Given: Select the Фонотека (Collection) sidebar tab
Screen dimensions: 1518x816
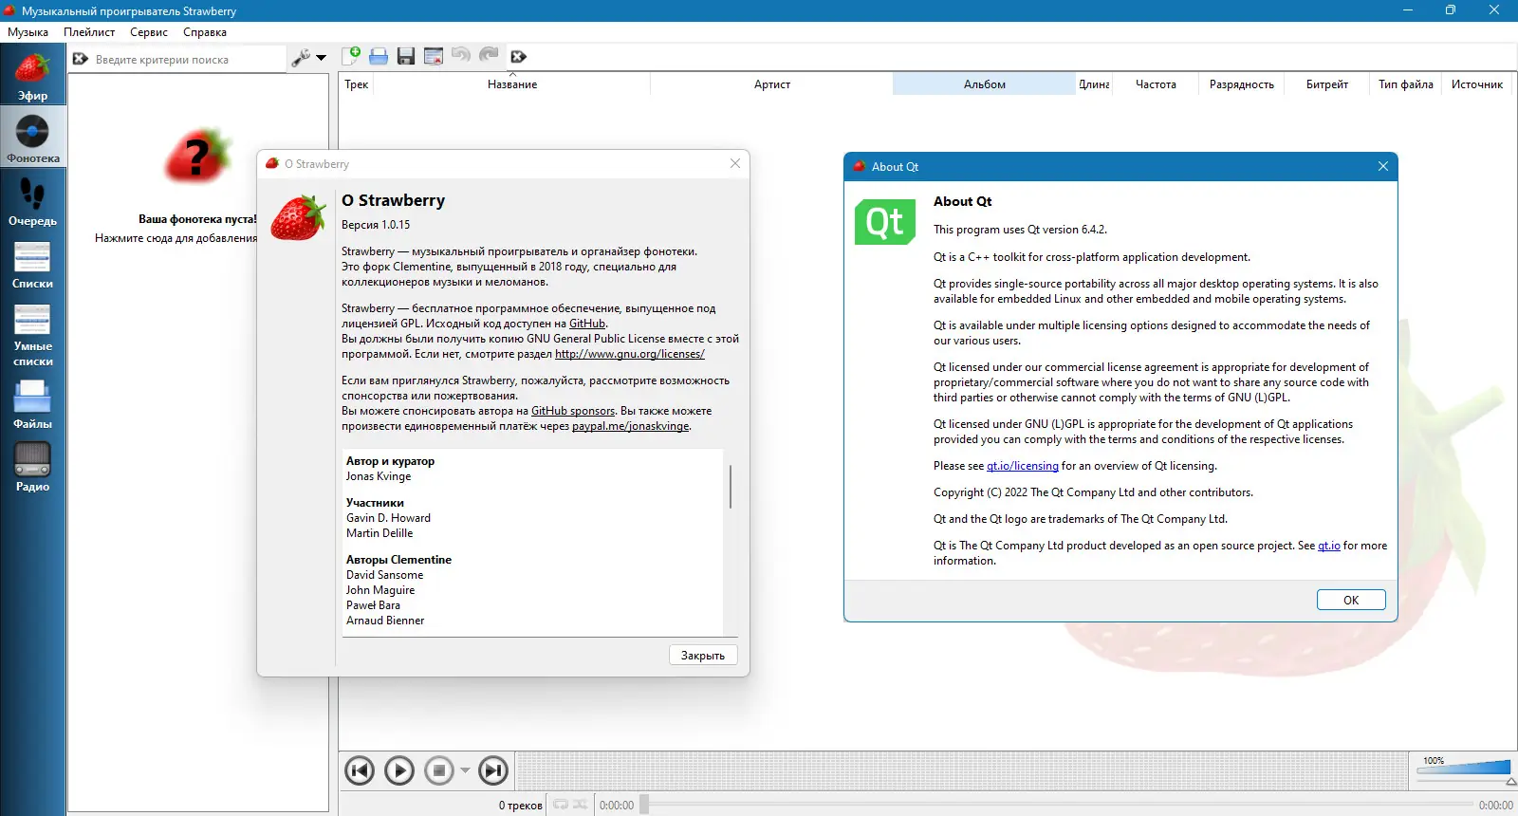Looking at the screenshot, I should tap(32, 139).
